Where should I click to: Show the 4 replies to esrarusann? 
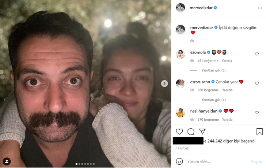[214, 100]
